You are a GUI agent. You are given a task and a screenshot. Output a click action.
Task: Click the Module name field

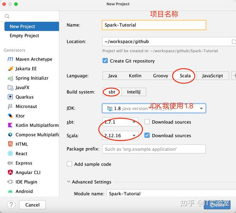point(171,193)
